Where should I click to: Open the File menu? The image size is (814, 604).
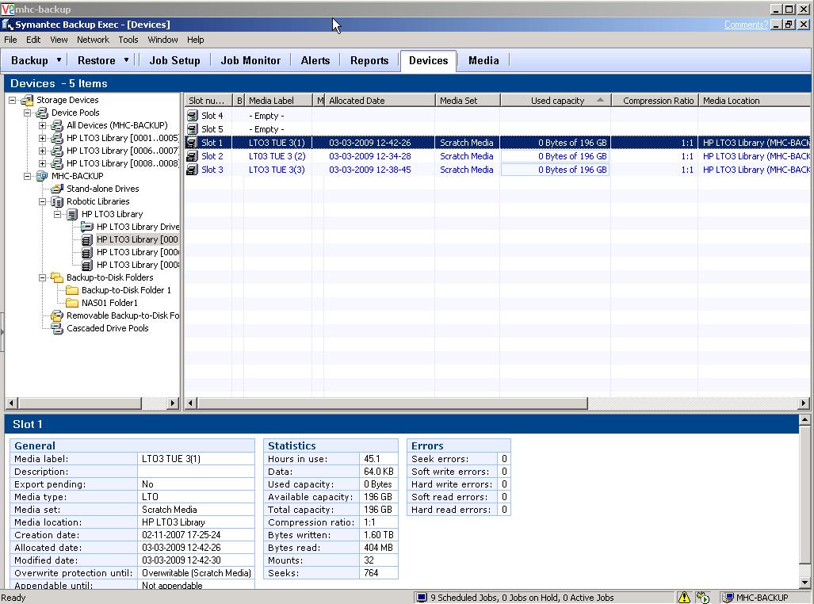(x=10, y=40)
